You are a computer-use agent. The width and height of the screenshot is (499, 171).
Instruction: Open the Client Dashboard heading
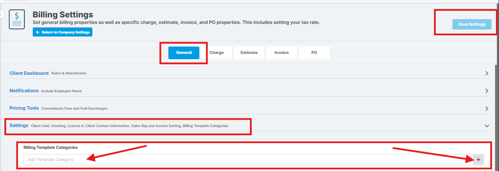tap(29, 73)
